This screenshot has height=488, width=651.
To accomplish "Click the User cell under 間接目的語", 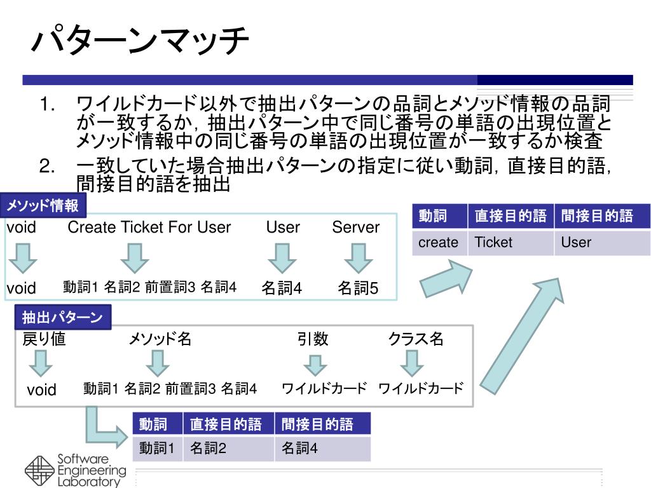I will point(603,242).
